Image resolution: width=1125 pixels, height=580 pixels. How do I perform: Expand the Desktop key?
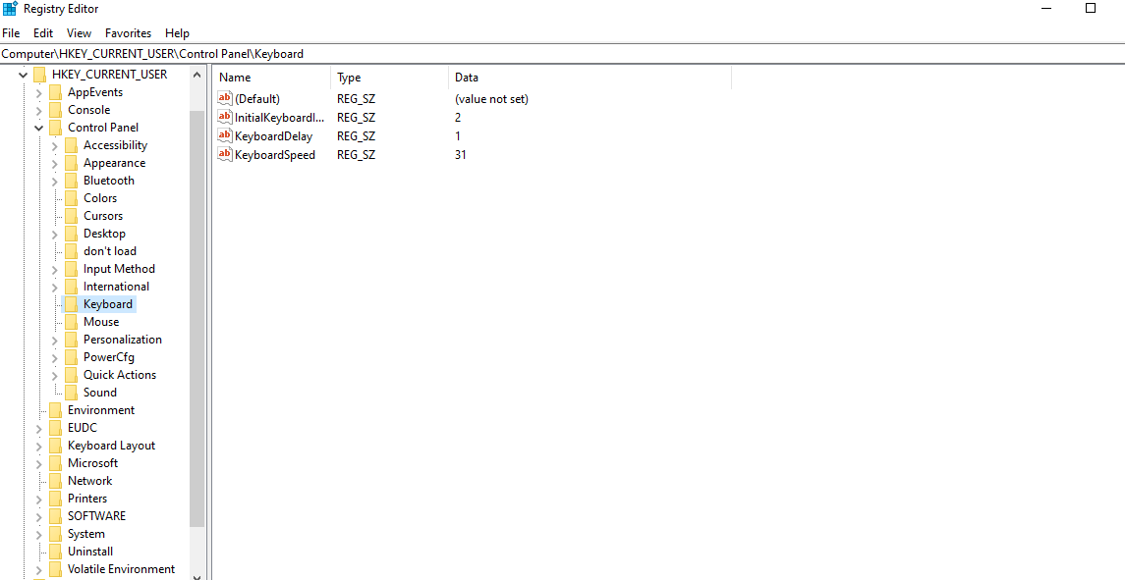pyautogui.click(x=54, y=234)
